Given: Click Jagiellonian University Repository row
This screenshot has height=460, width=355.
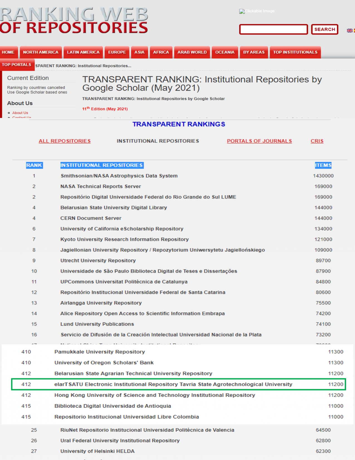Looking at the screenshot, I should (x=180, y=250).
